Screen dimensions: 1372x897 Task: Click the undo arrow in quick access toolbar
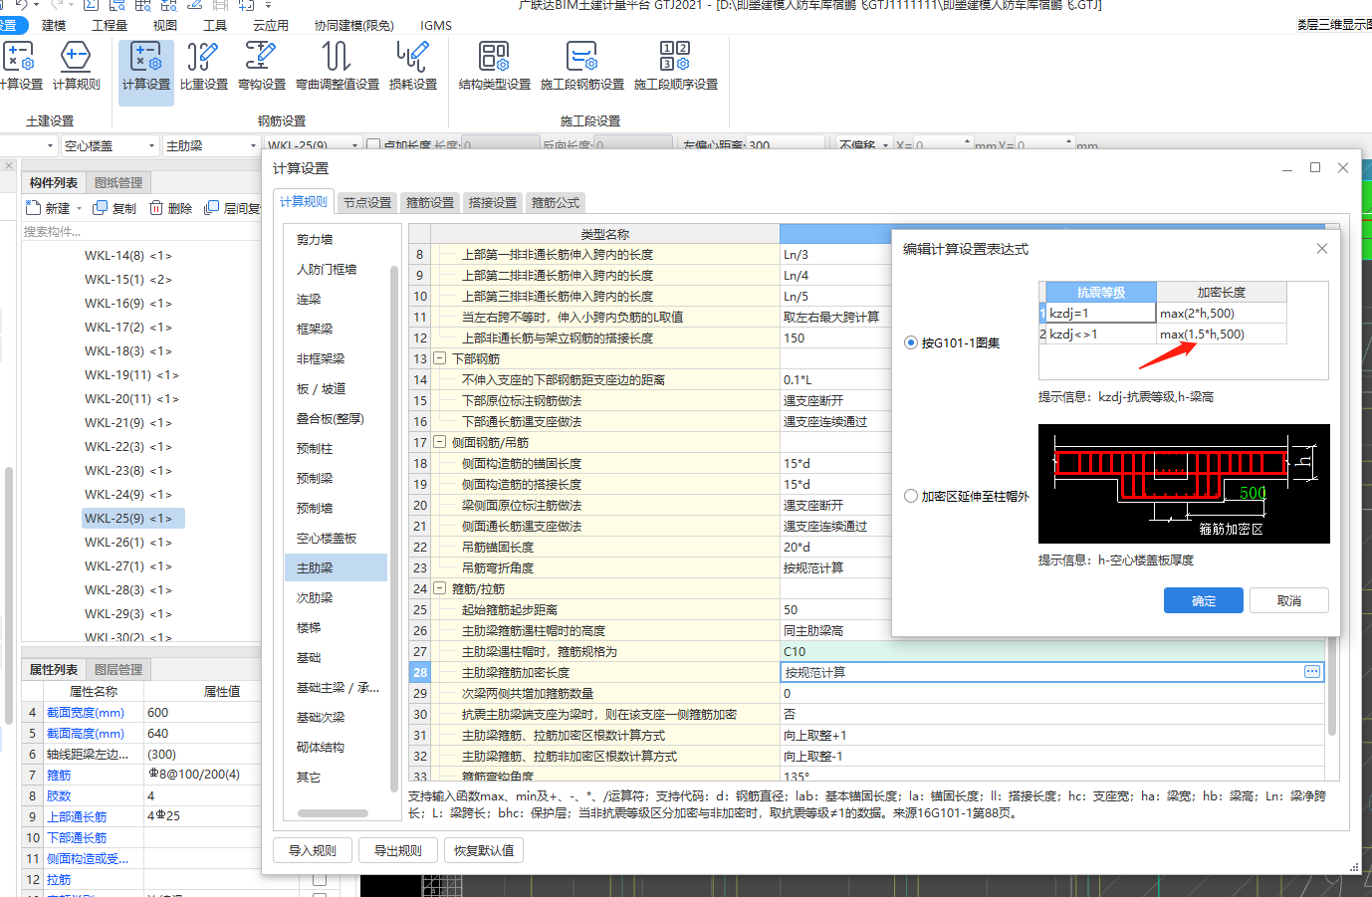tap(21, 5)
